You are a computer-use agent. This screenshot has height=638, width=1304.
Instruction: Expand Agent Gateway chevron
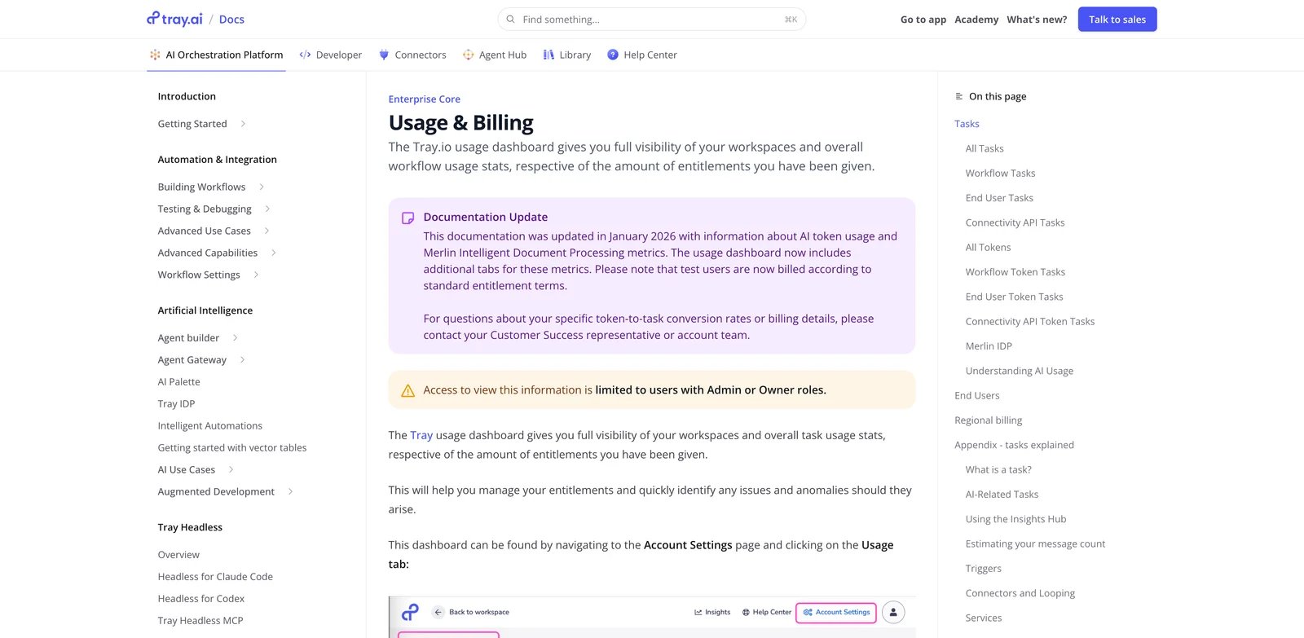pyautogui.click(x=243, y=359)
